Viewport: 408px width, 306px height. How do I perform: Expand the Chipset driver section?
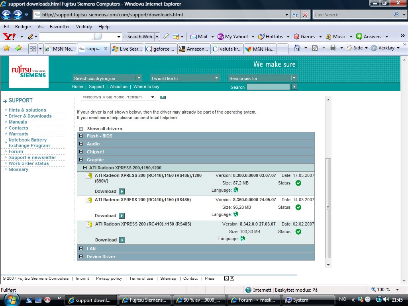(x=81, y=152)
